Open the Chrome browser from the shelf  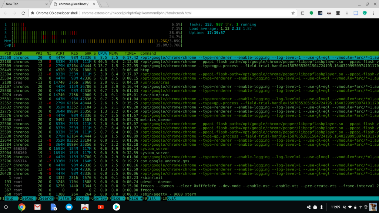point(21,207)
